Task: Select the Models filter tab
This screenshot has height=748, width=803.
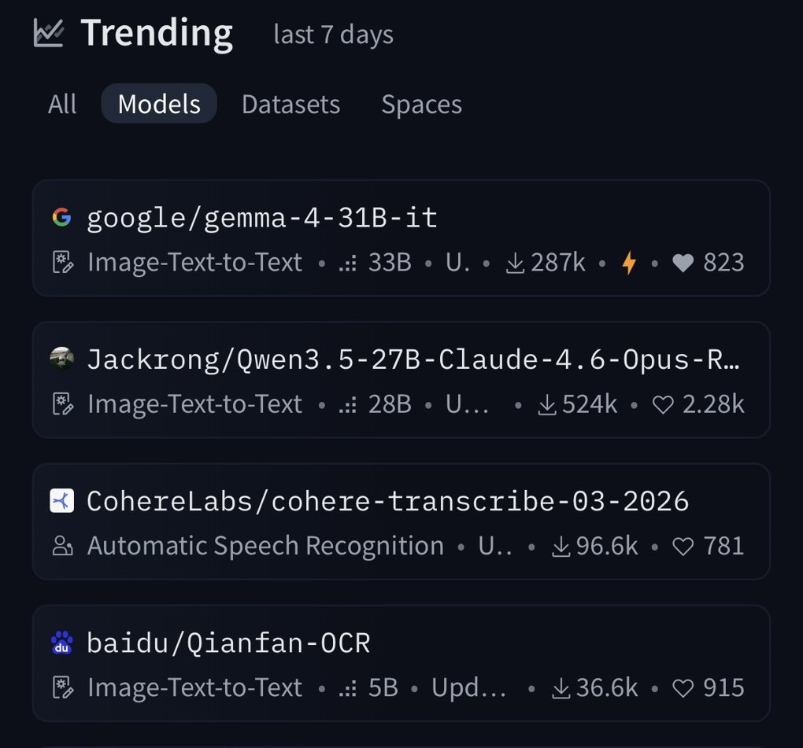Action: tap(159, 104)
